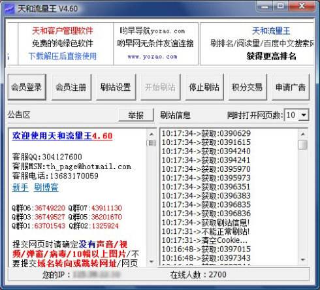Open the 欢迎使用天和流量王4.60 link

point(62,136)
